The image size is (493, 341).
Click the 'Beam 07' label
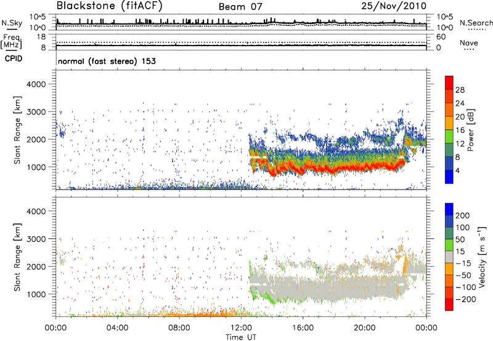point(240,7)
